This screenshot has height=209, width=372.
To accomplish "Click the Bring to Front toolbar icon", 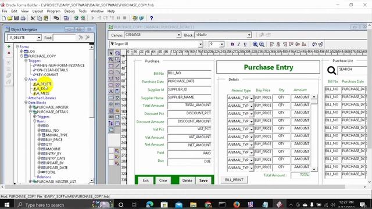I will click(x=314, y=44).
